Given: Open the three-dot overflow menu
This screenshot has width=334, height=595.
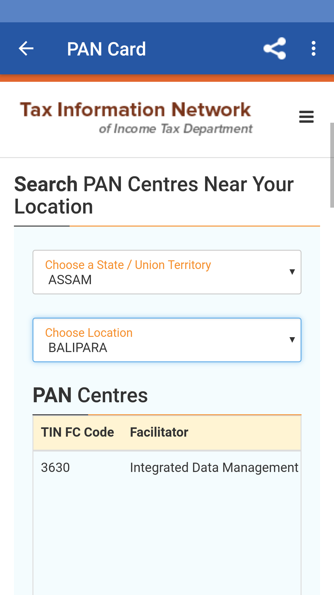Looking at the screenshot, I should click(314, 49).
